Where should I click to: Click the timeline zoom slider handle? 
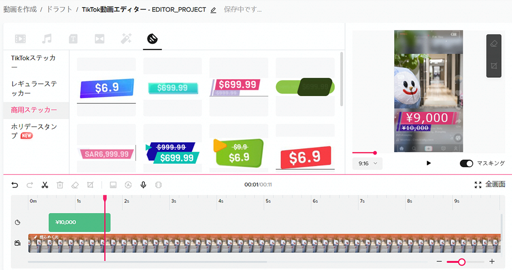click(x=461, y=262)
